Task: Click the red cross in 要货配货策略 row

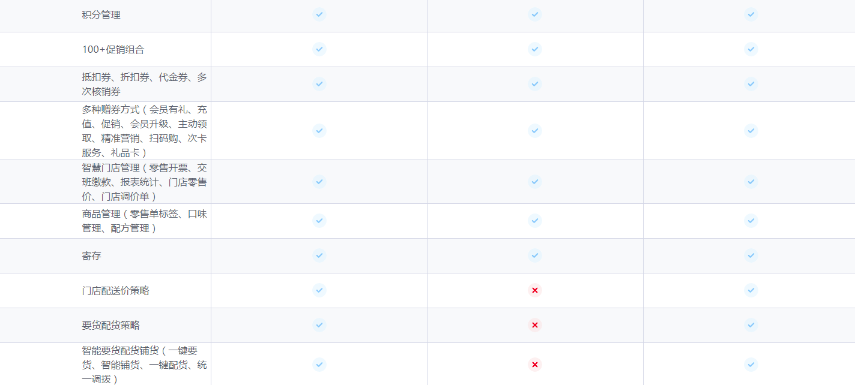Action: (535, 325)
